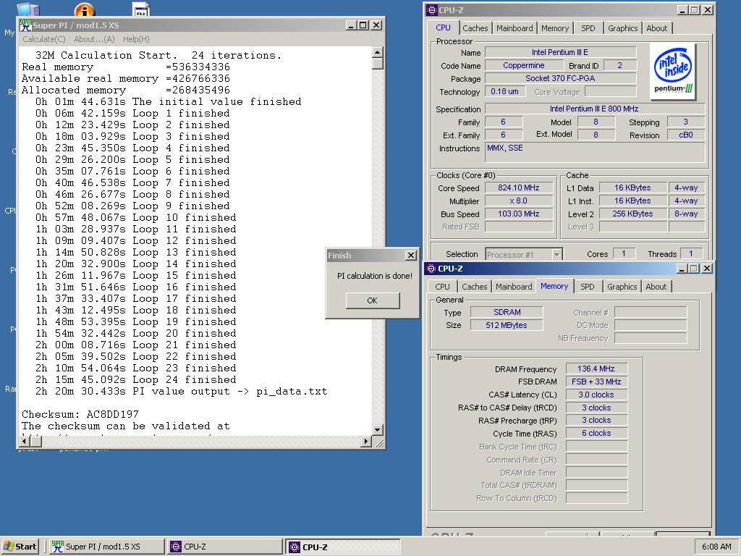Open the Help(H) menu in Super PI
Screen dimensions: 741x556
coord(136,39)
